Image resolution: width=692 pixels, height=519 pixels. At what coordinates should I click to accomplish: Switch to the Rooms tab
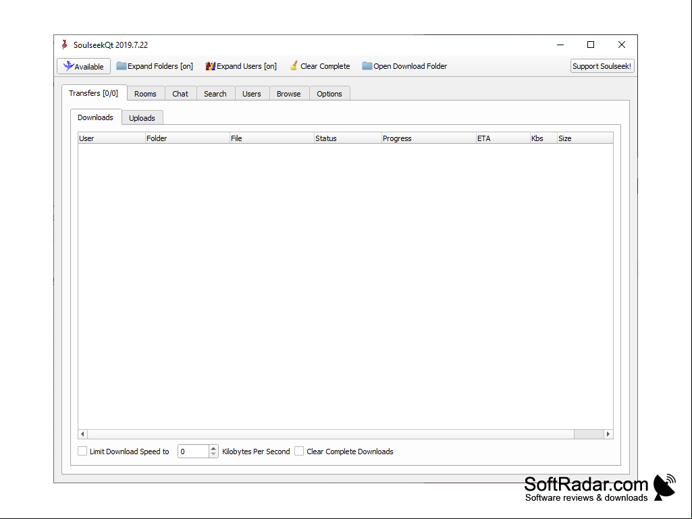tap(146, 94)
